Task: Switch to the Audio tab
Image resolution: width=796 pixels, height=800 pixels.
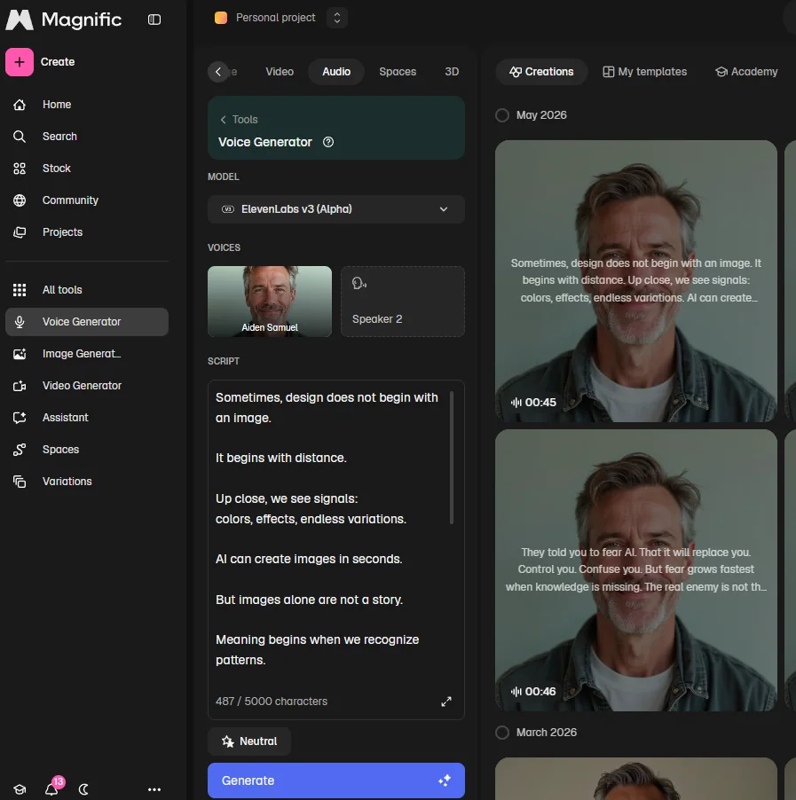Action: click(336, 72)
